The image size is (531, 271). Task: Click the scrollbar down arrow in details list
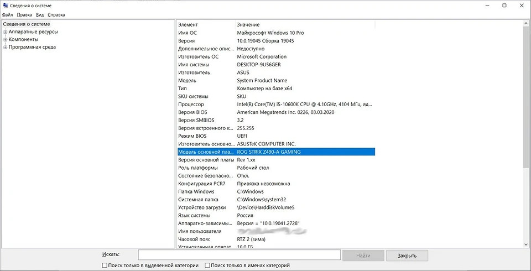click(x=525, y=243)
